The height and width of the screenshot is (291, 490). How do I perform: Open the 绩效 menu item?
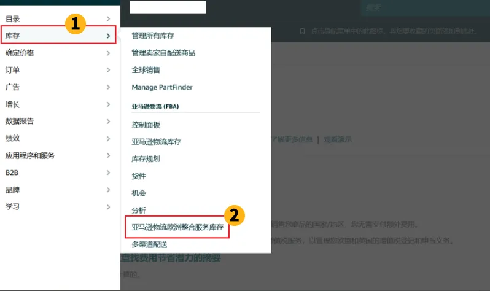point(13,138)
